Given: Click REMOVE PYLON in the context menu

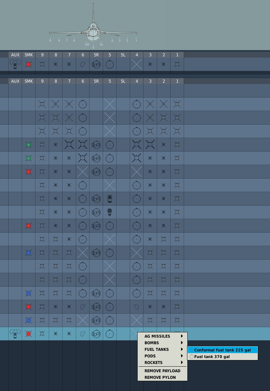Looking at the screenshot, I should pyautogui.click(x=160, y=377).
